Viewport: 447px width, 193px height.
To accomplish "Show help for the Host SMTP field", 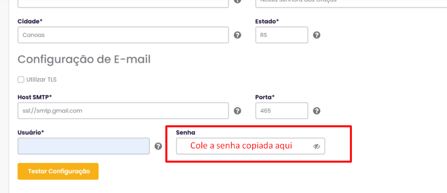I will coord(237,111).
